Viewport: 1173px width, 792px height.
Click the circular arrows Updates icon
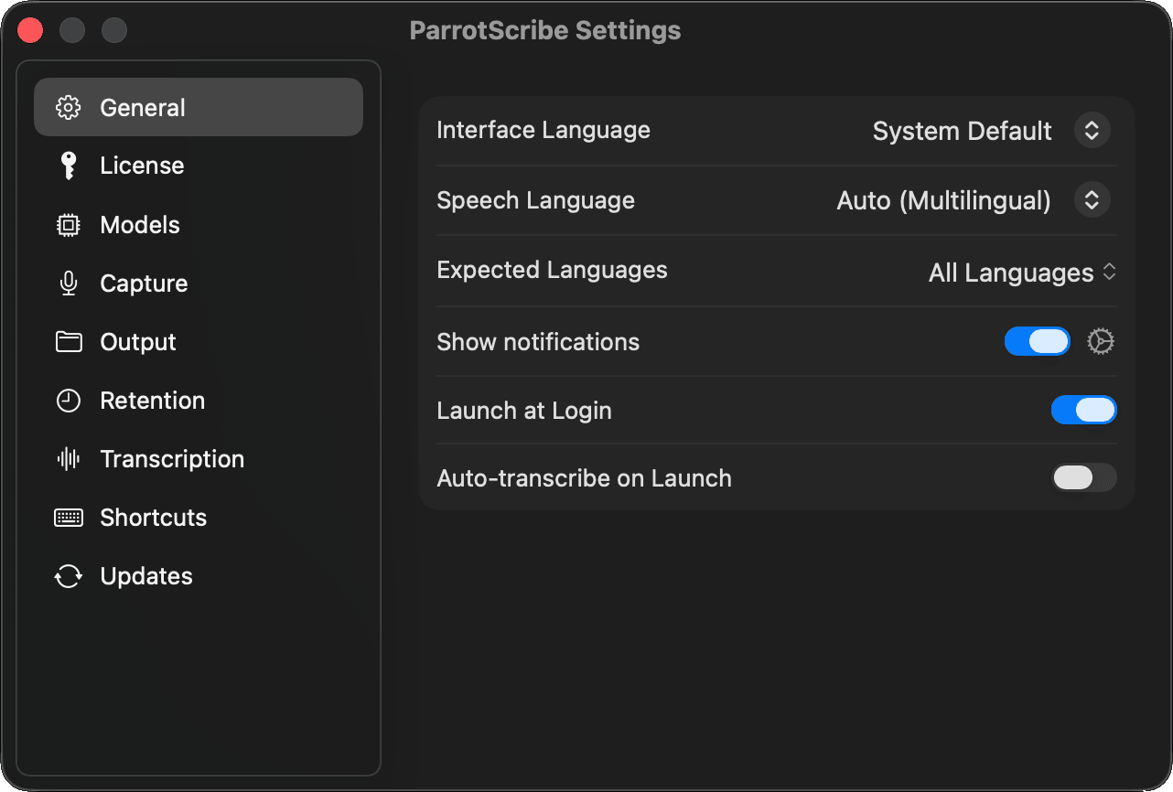pyautogui.click(x=68, y=576)
